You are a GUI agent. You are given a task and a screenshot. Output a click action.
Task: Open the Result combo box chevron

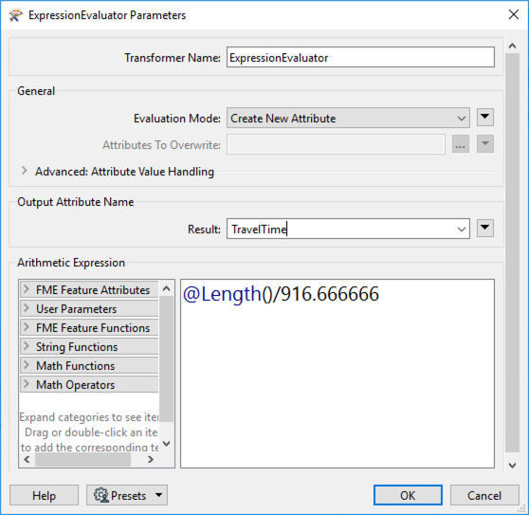pos(462,230)
